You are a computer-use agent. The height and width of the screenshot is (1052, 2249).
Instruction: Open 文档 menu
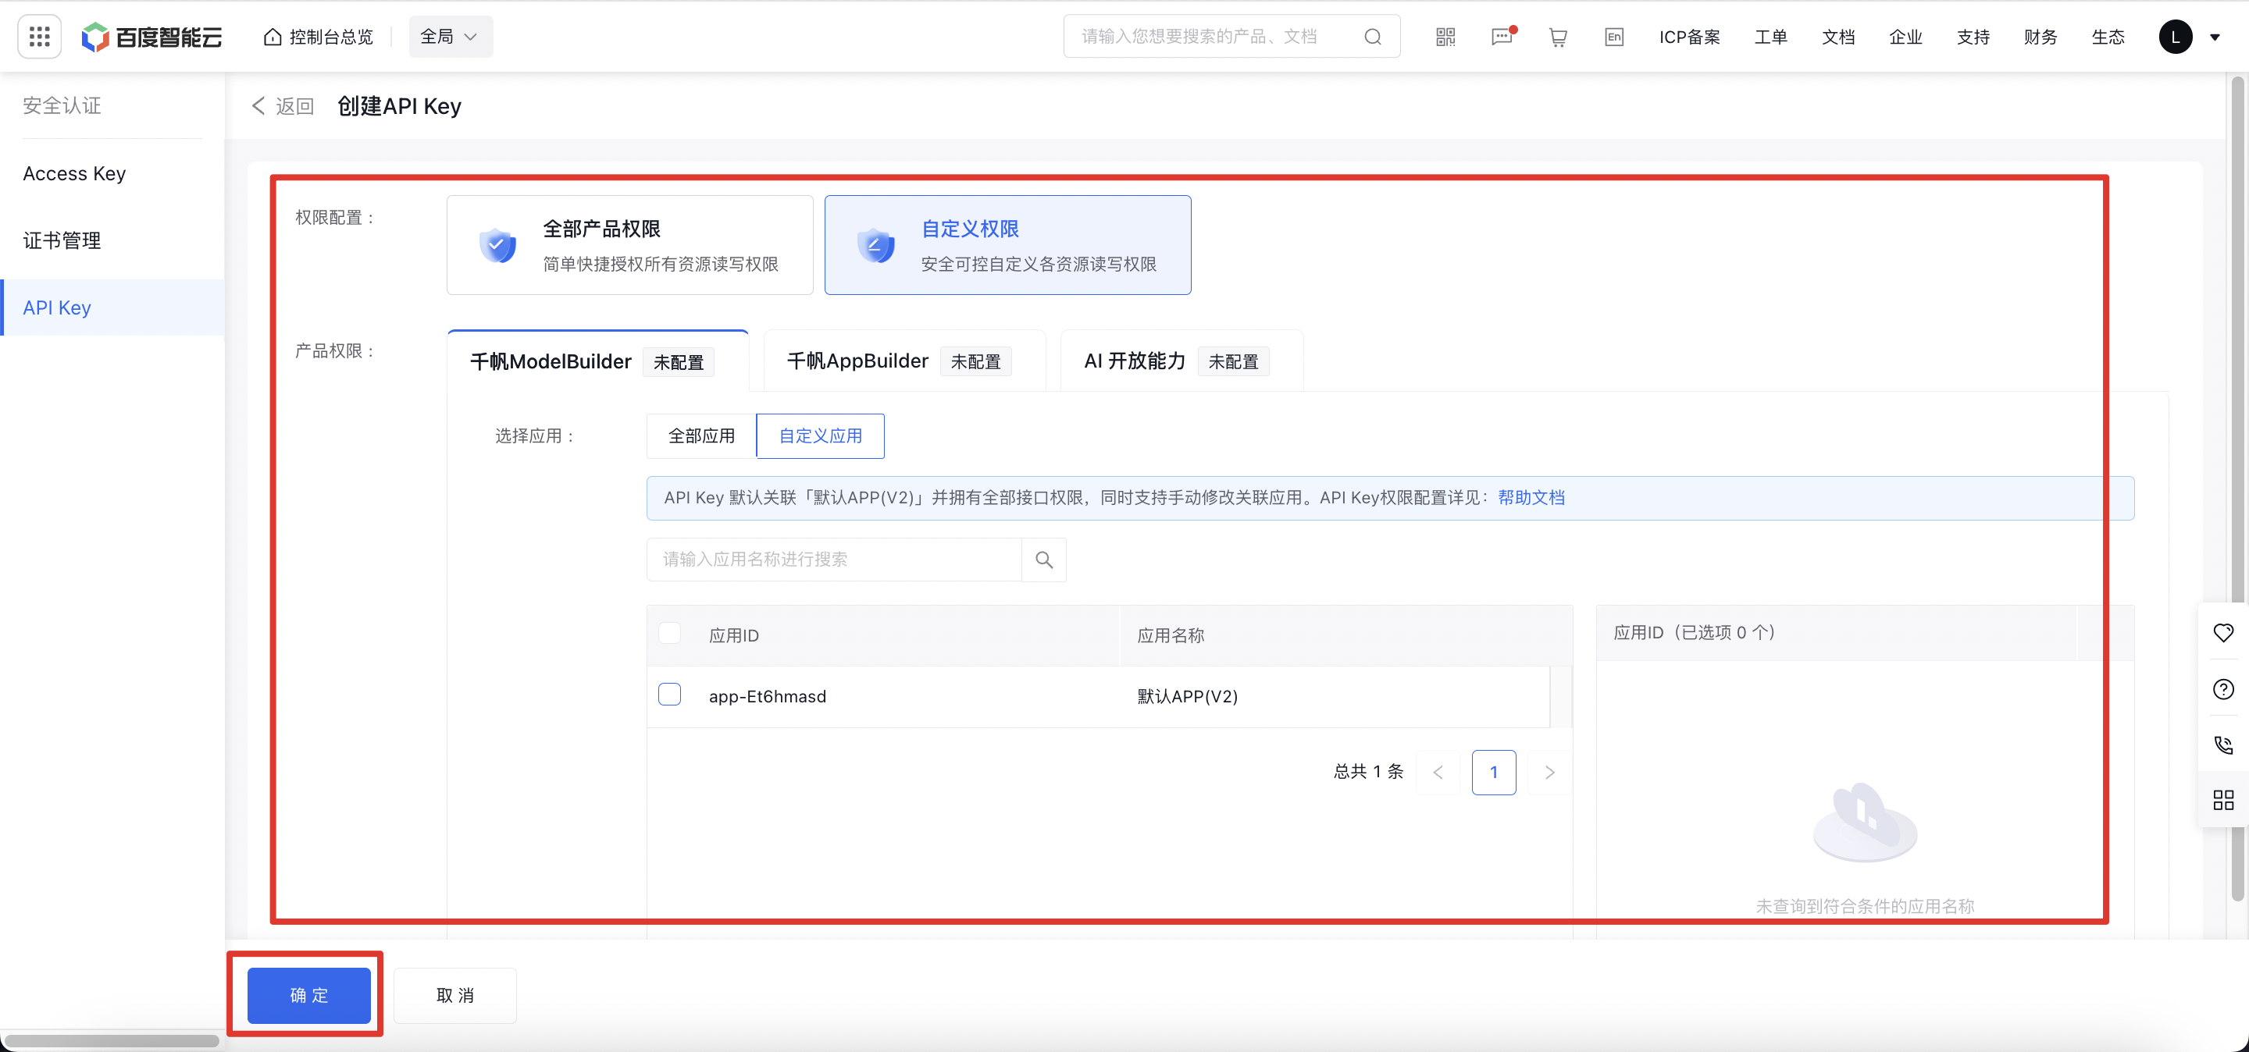1837,37
